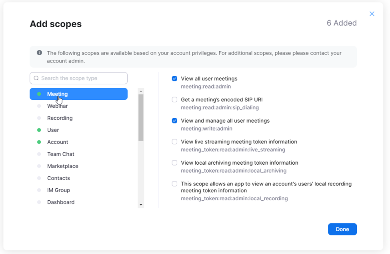Click the Done button

pos(342,229)
